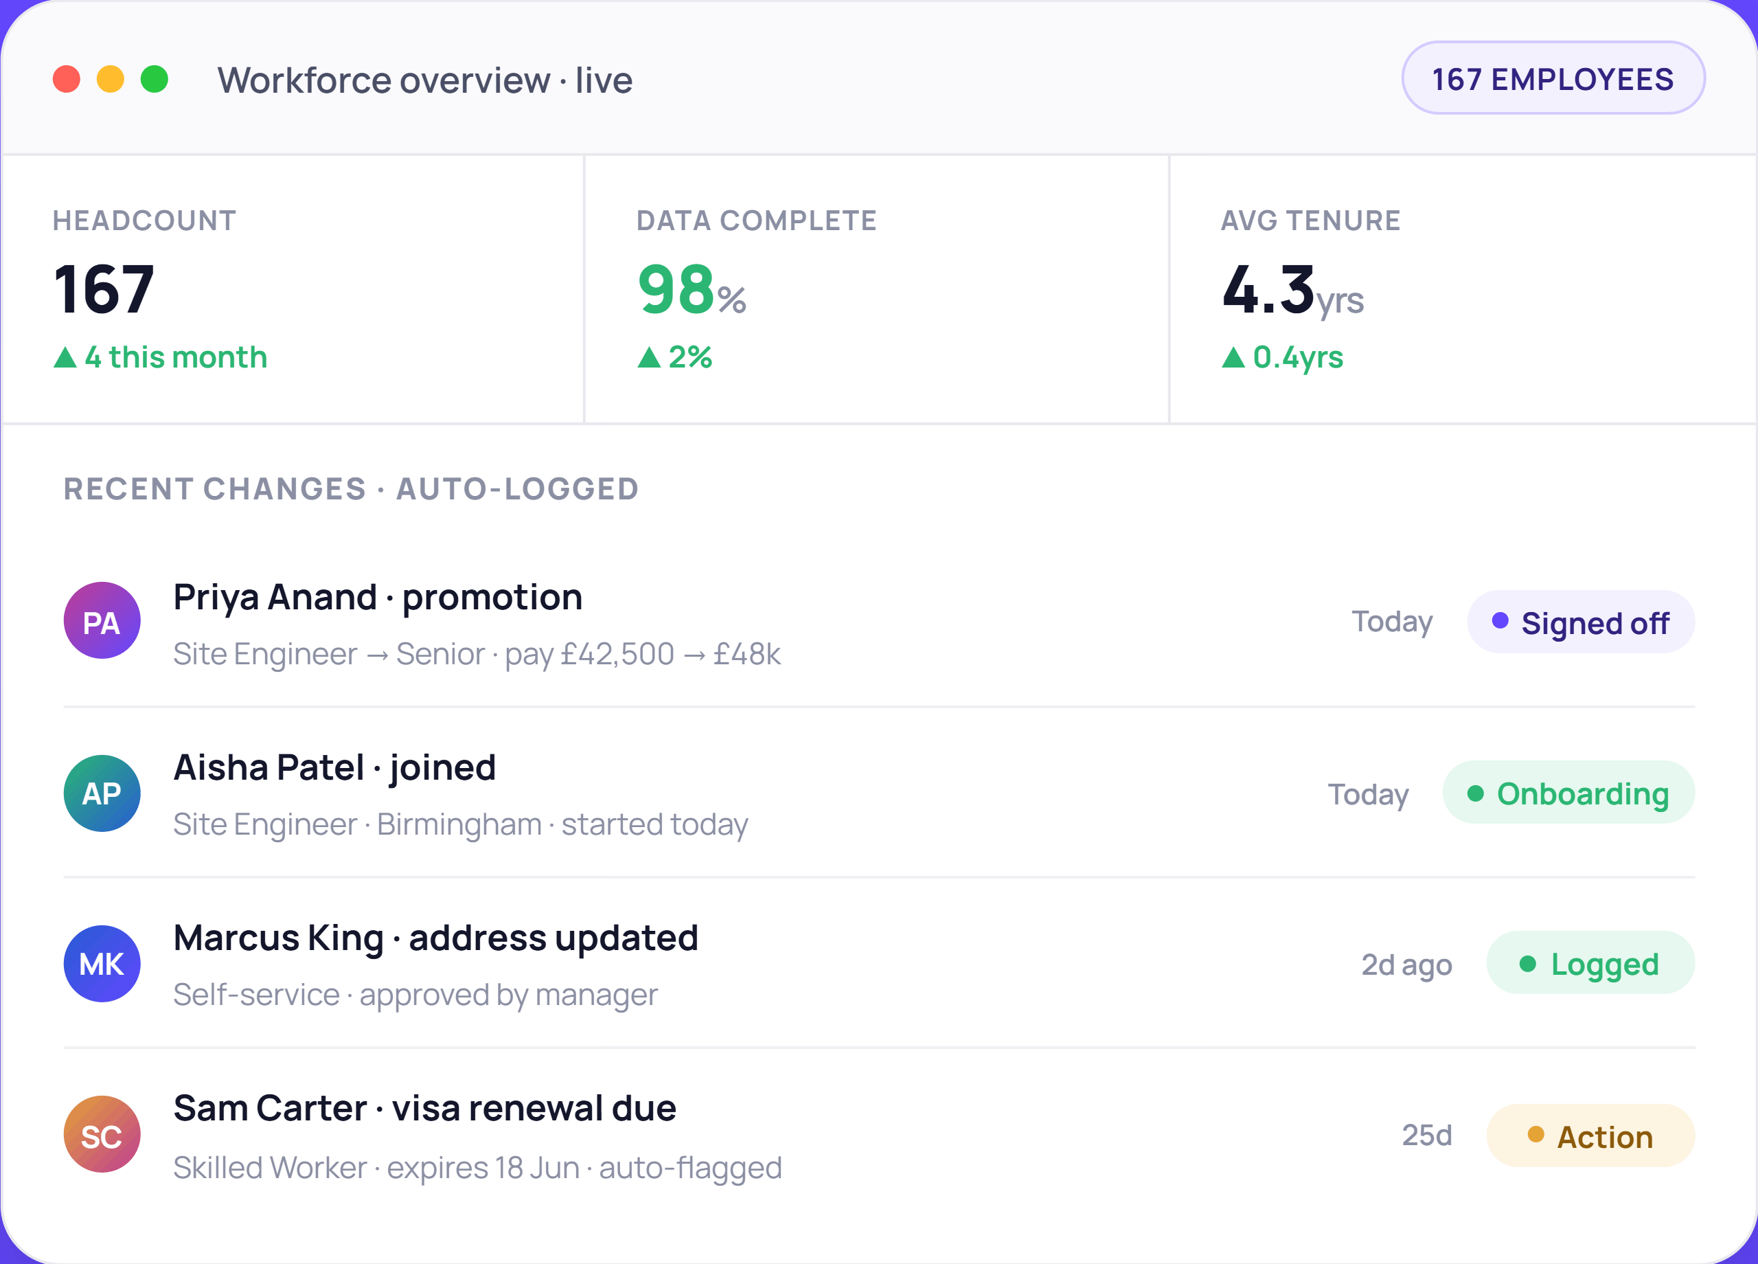The height and width of the screenshot is (1264, 1758).
Task: Click the green maximize window dot
Action: (x=155, y=79)
